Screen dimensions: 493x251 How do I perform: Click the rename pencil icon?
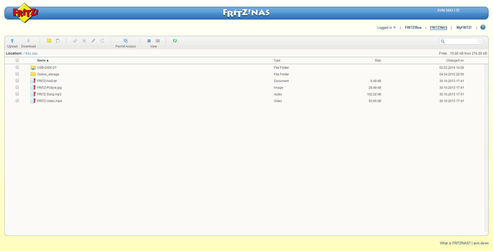tap(93, 41)
